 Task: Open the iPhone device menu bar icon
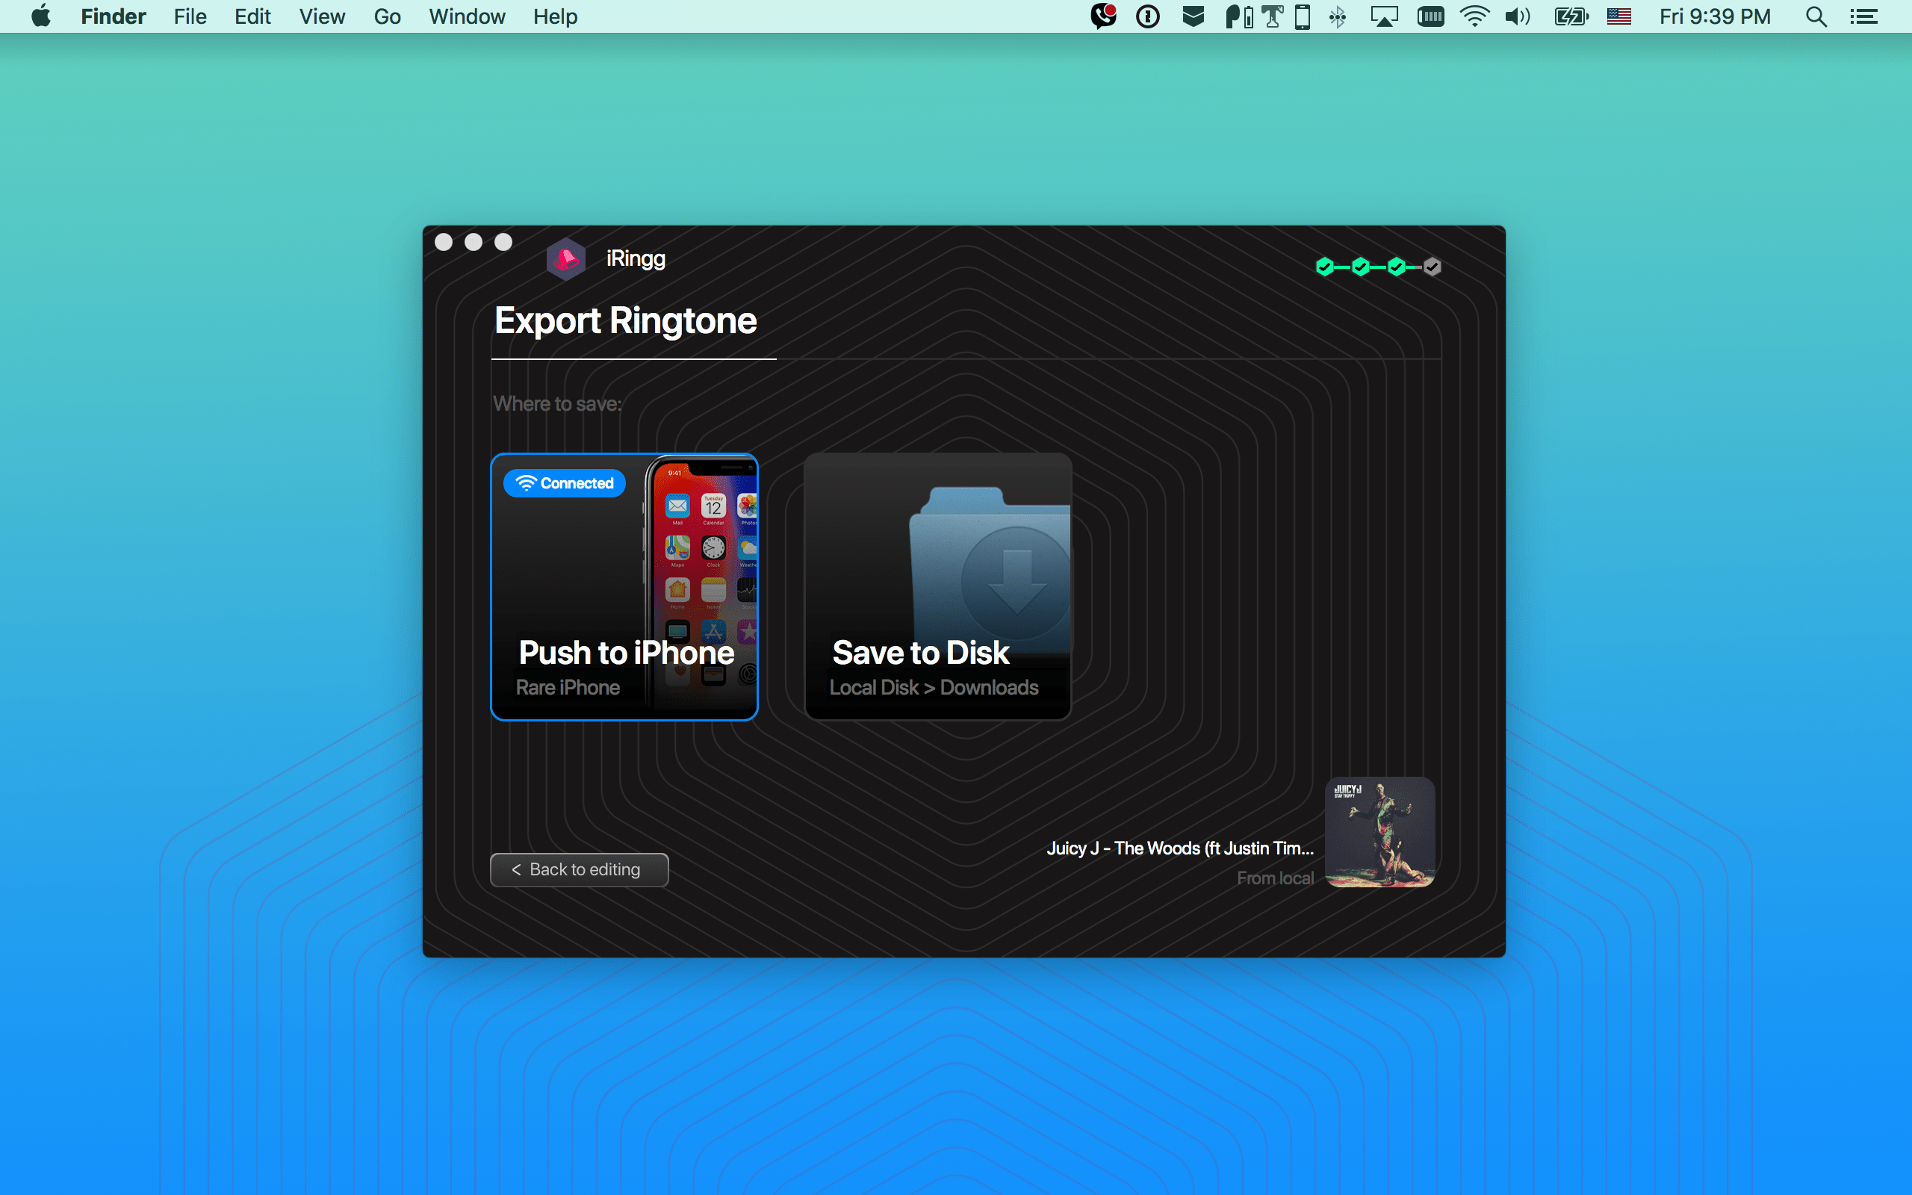coord(1303,16)
